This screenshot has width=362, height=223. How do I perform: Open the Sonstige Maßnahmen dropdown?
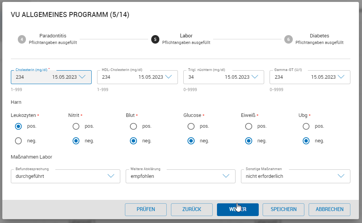(x=295, y=176)
